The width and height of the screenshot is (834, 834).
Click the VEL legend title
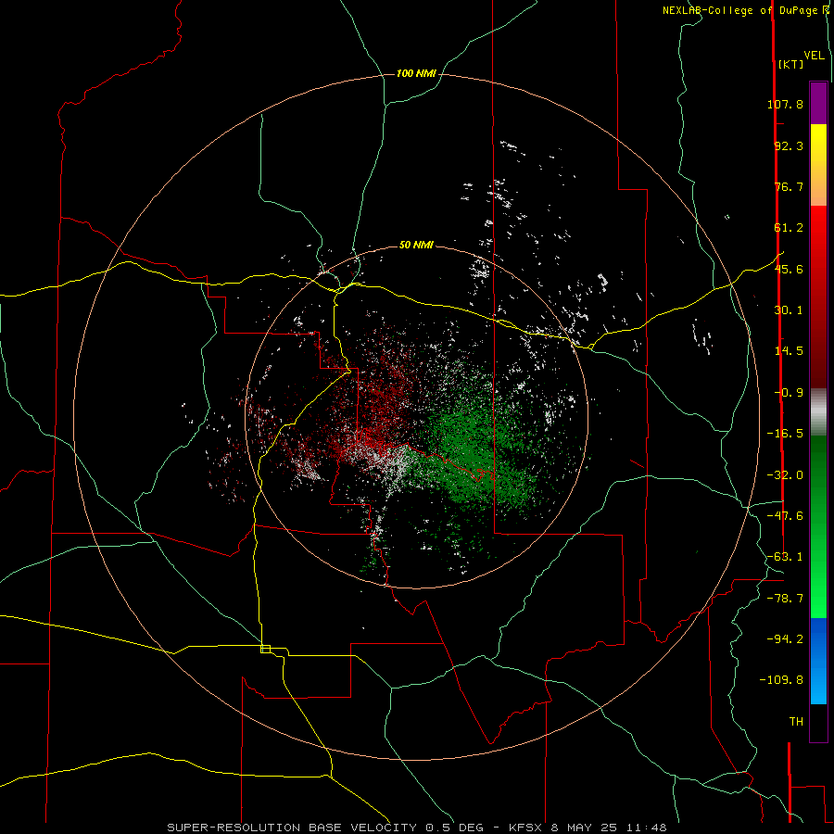[x=814, y=56]
